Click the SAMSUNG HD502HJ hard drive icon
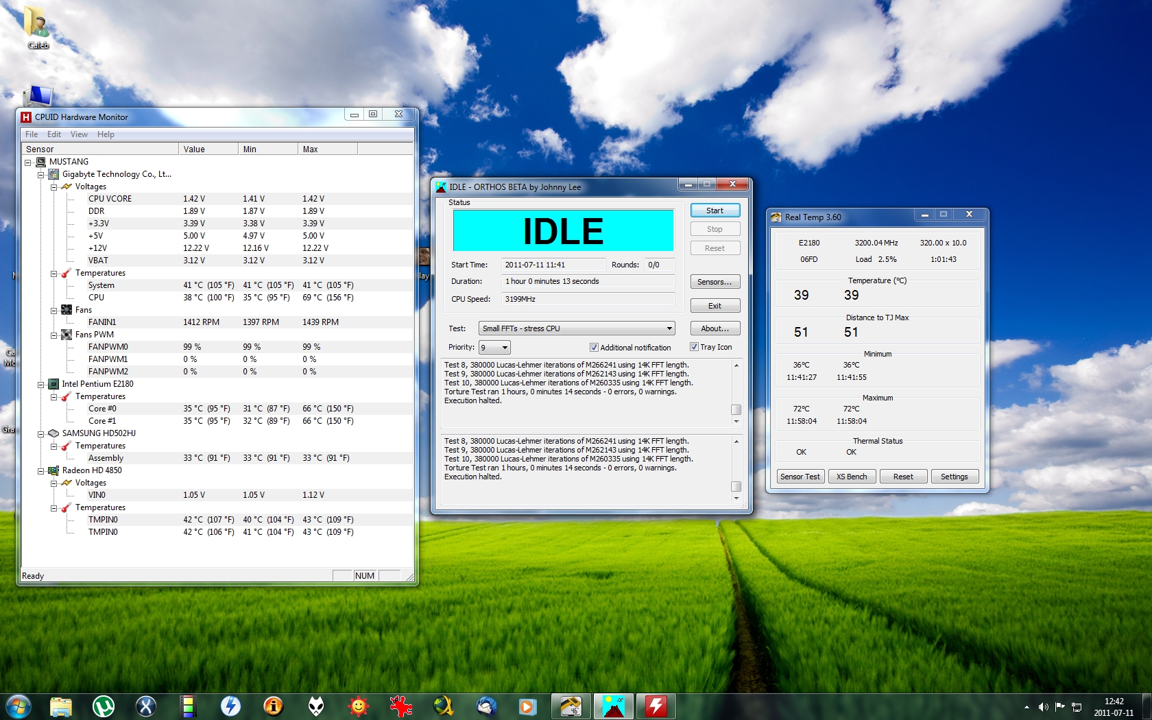The image size is (1152, 720). [53, 433]
